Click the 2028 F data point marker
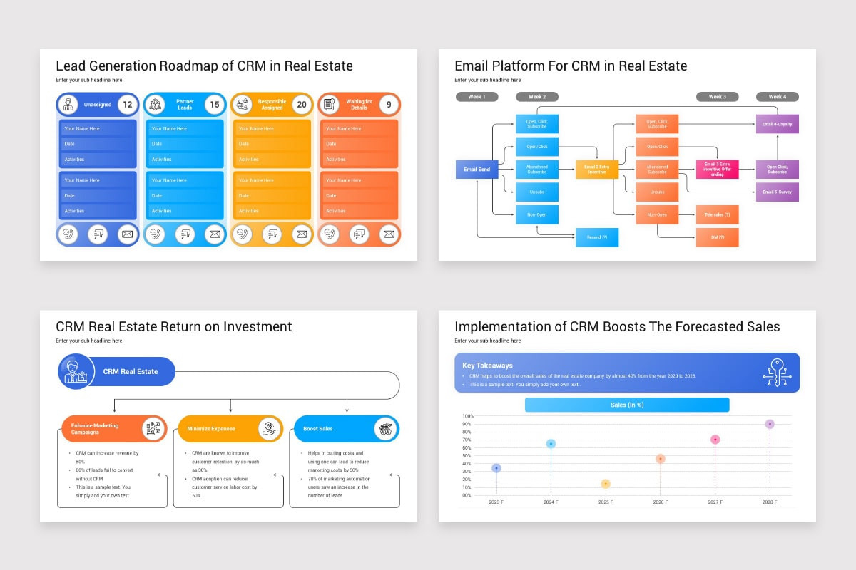Screen dimensions: 856x570 (x=770, y=424)
